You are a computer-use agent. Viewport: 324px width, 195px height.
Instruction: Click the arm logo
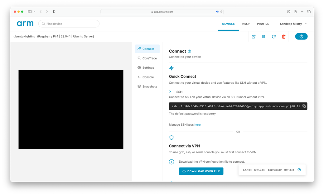(25, 24)
